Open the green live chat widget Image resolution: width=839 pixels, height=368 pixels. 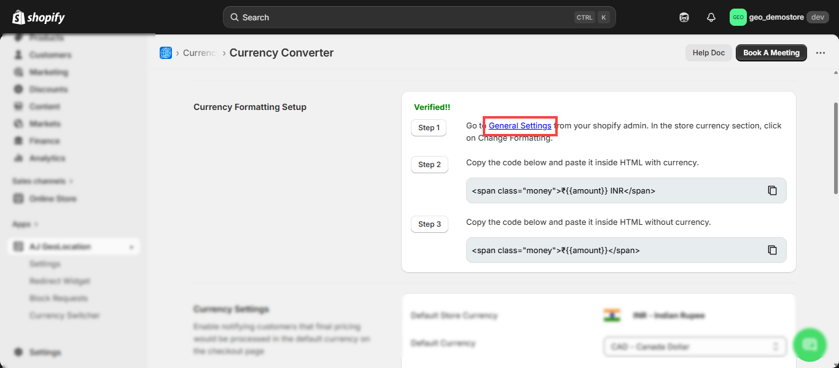(810, 344)
